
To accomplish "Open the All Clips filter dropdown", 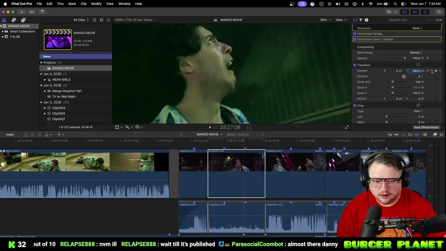I will point(81,20).
